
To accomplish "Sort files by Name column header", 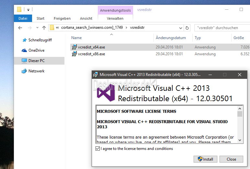I will pyautogui.click(x=76, y=38).
